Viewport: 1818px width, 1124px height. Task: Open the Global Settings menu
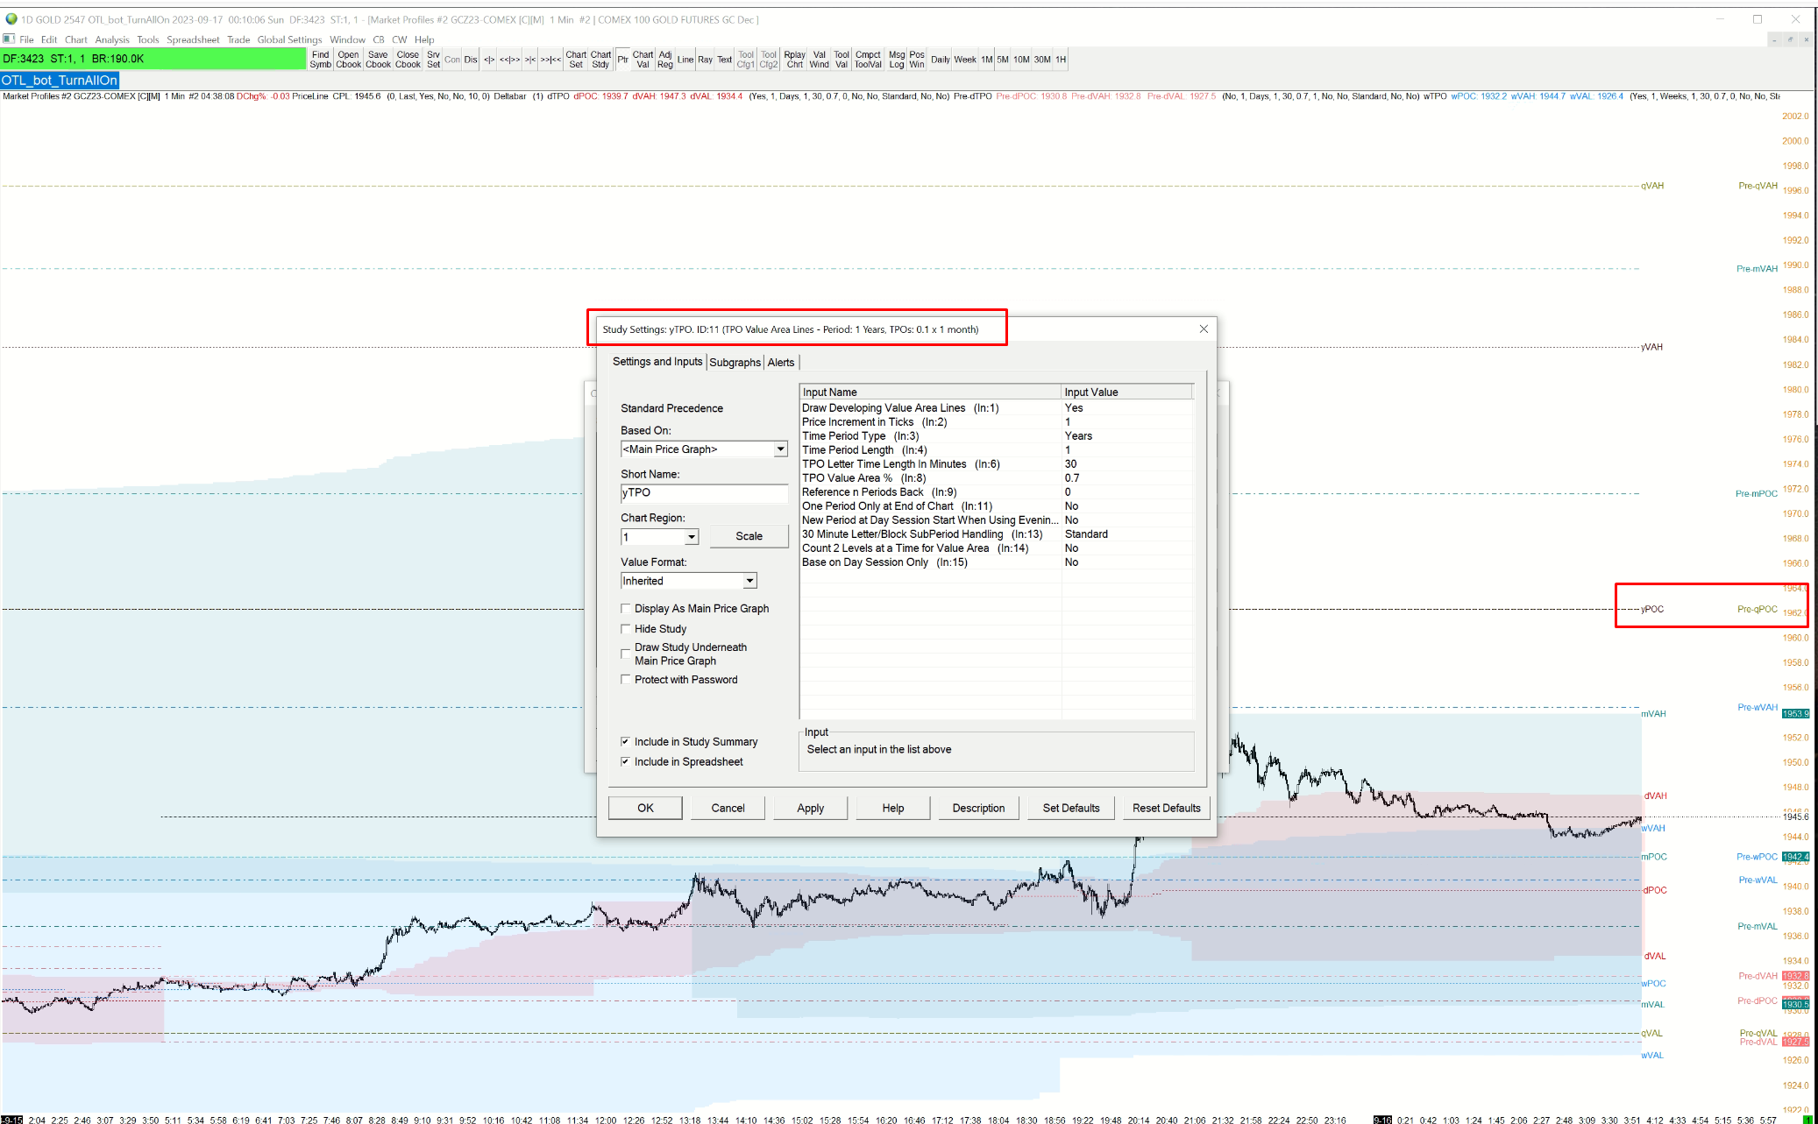(289, 39)
